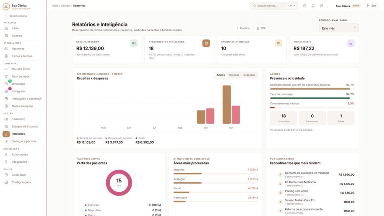384x216 pixels.
Task: Click the pink donut chart showing 15 total
Action: pyautogui.click(x=119, y=183)
